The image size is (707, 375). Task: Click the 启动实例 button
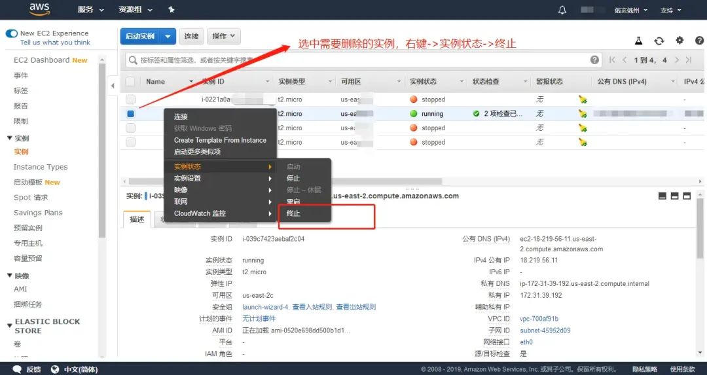140,36
